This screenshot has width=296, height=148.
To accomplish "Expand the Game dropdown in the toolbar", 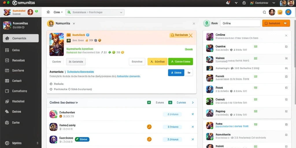I will (58, 12).
